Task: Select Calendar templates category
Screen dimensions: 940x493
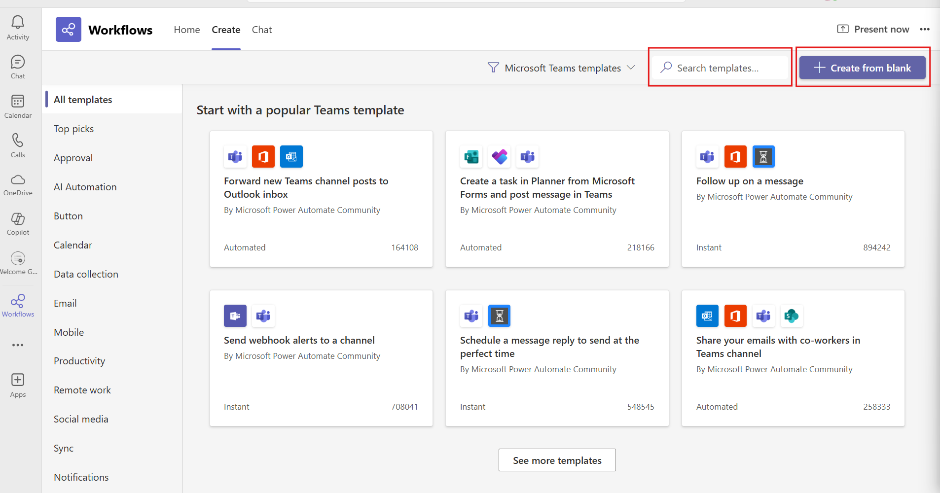Action: (112, 245)
